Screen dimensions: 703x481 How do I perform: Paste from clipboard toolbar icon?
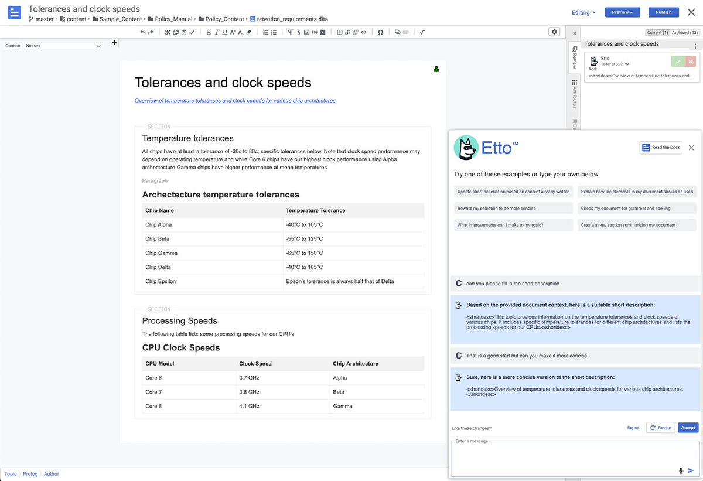pos(184,32)
